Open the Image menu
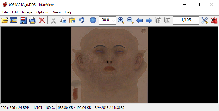Image resolution: width=219 pixels, height=111 pixels. click(27, 12)
